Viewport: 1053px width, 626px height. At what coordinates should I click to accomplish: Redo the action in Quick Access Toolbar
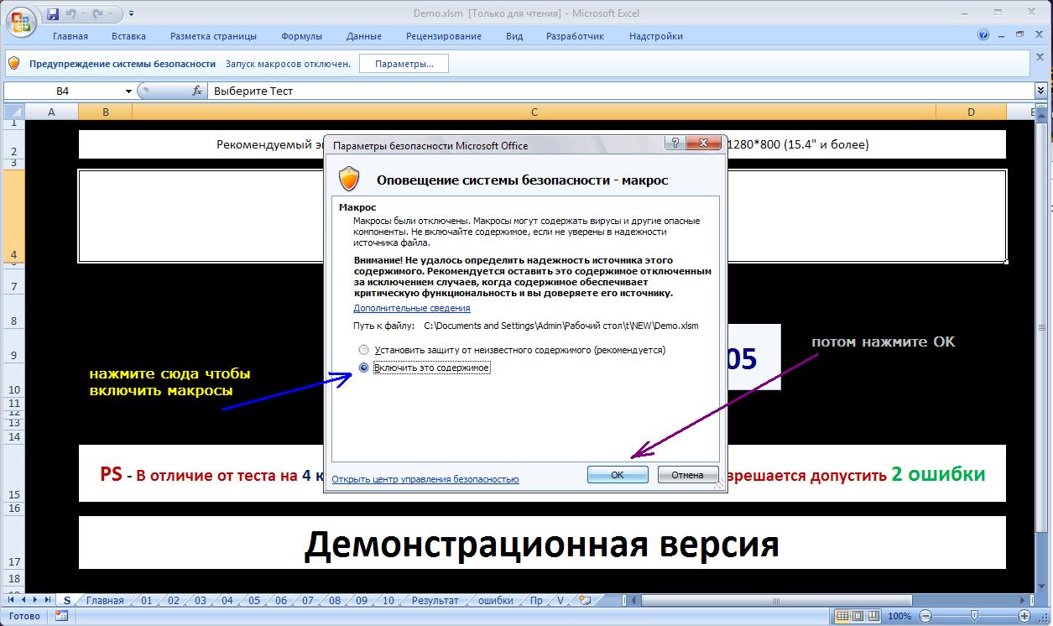coord(99,14)
